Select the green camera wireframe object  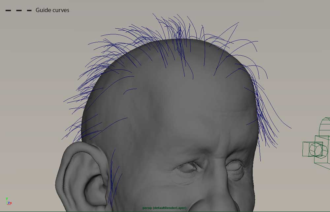pyautogui.click(x=316, y=143)
